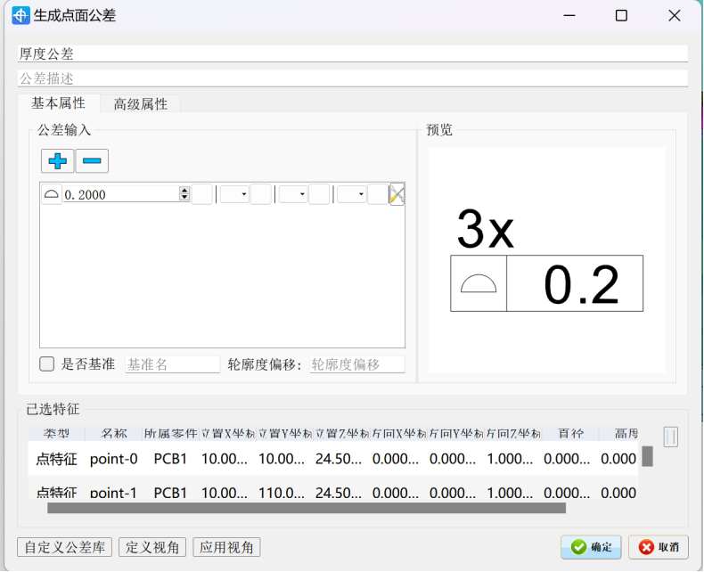Click the app logo in title bar
This screenshot has height=572, width=704.
(x=20, y=15)
